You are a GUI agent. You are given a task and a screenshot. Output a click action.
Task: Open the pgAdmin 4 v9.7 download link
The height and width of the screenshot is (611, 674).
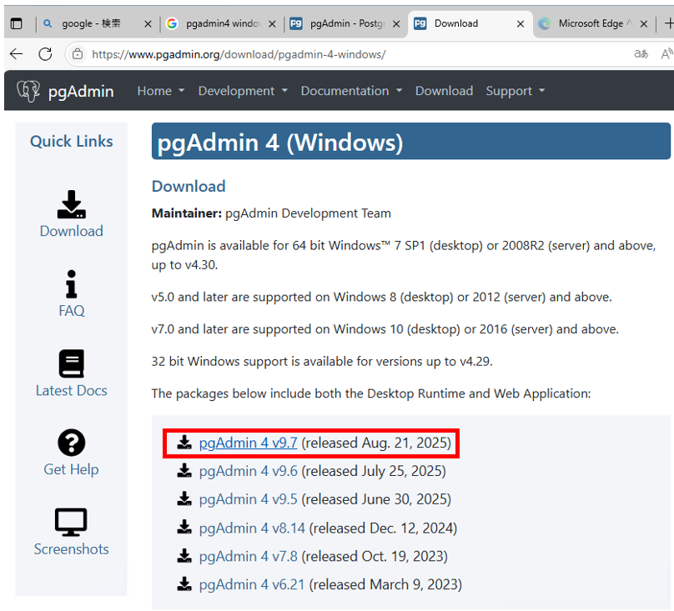(x=248, y=443)
